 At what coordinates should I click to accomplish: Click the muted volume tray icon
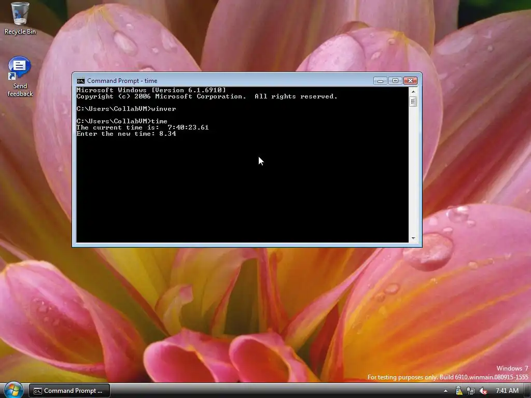coord(483,391)
